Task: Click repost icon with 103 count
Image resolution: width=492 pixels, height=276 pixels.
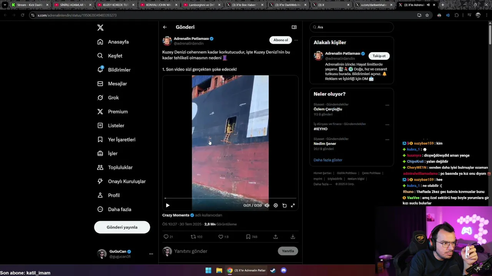Action: pos(196,237)
